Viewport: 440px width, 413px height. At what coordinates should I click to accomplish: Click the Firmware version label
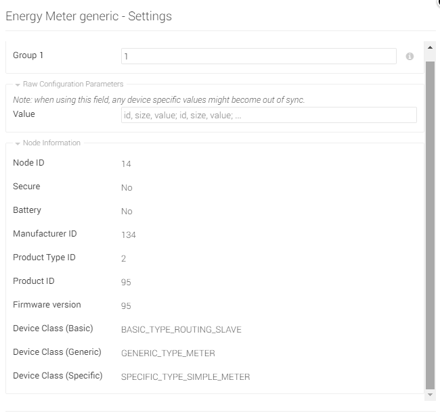(47, 305)
